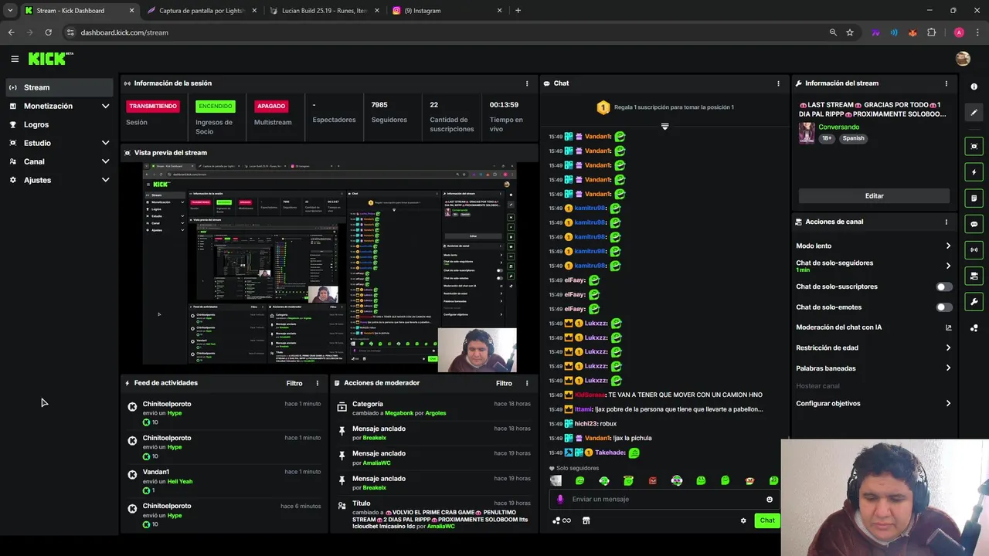Click the shop storefront icon below chat
The width and height of the screenshot is (989, 556).
coord(586,520)
